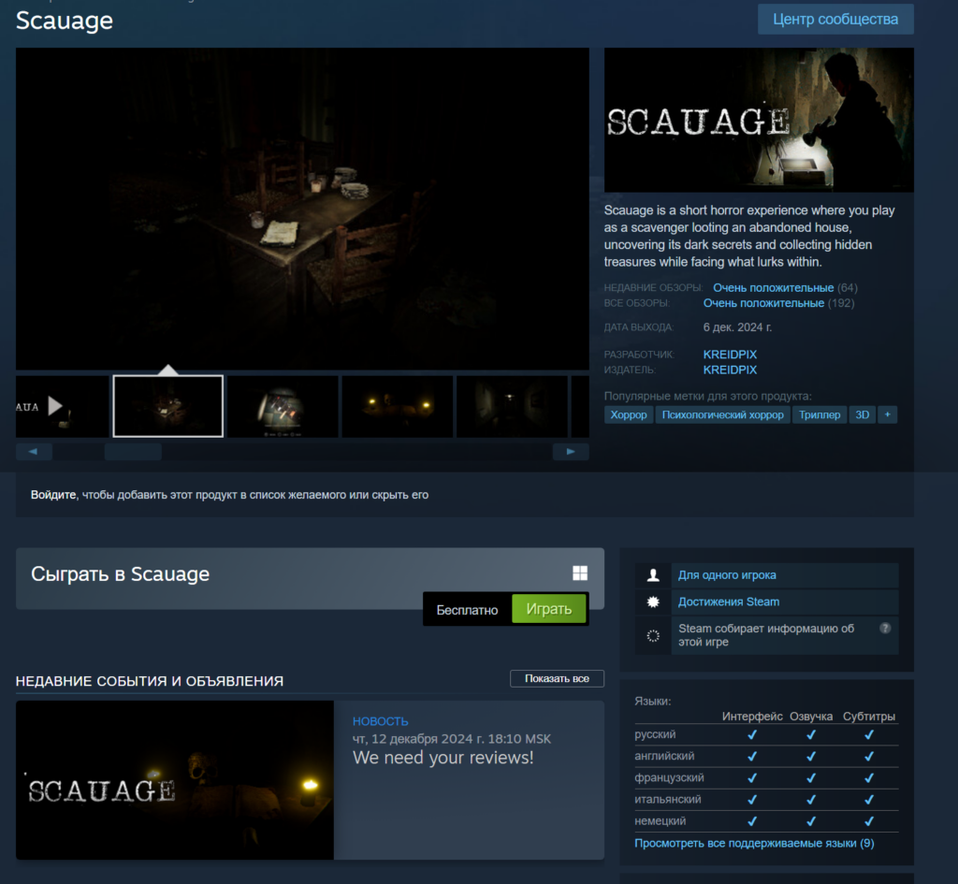Click НОВОСТЬ news label
Viewport: 958px width, 884px height.
(380, 721)
